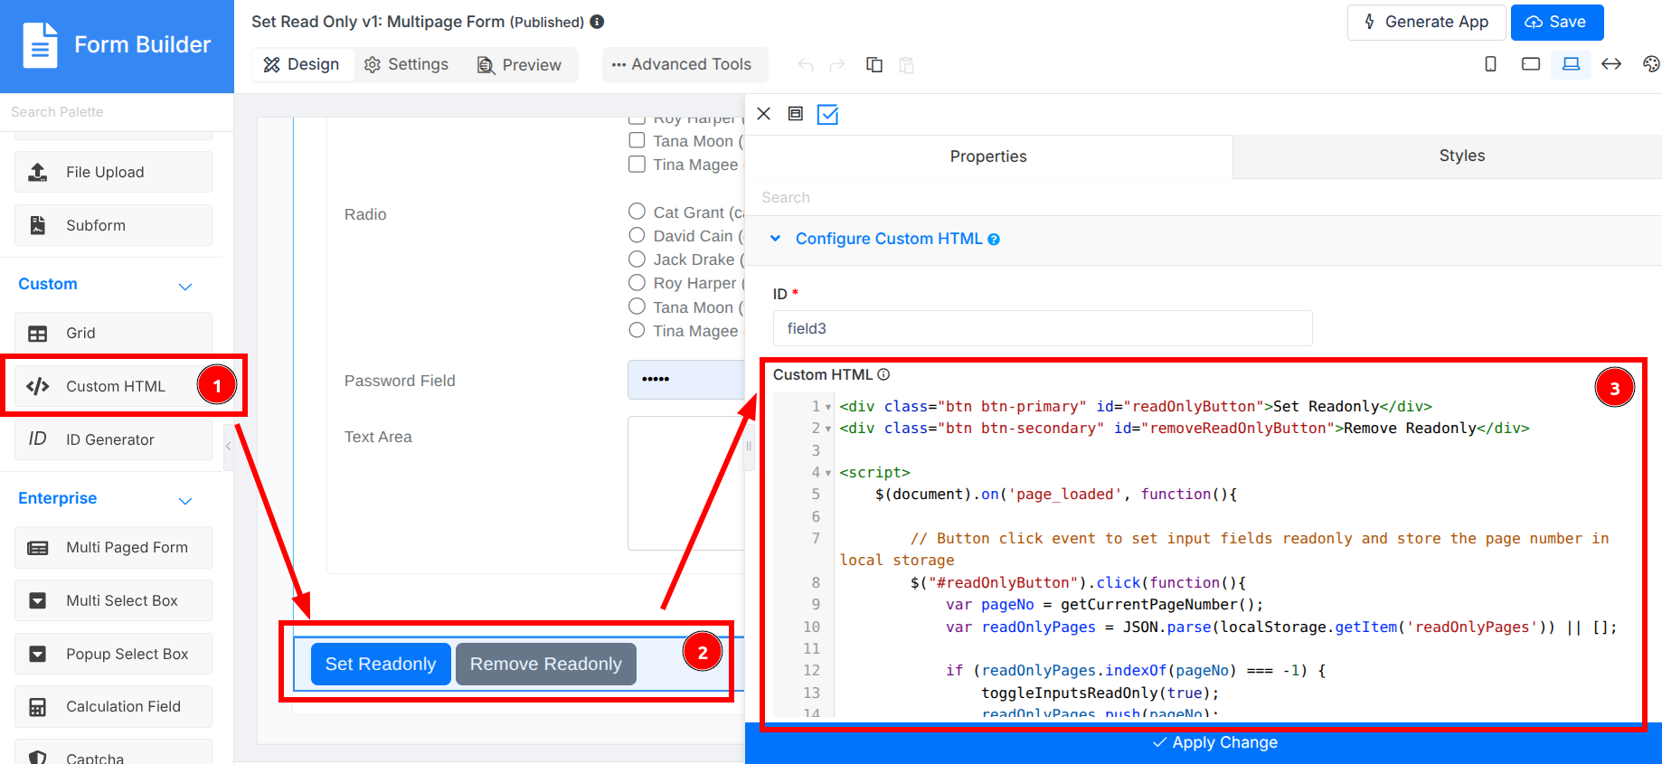Screen dimensions: 1662x764
Task: Check the Tina Magee checkbox
Action: [637, 164]
